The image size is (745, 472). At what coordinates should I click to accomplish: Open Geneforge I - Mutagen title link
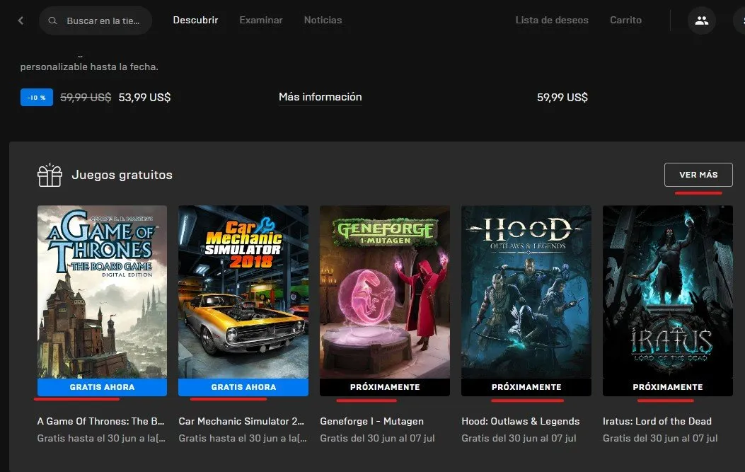pyautogui.click(x=371, y=420)
